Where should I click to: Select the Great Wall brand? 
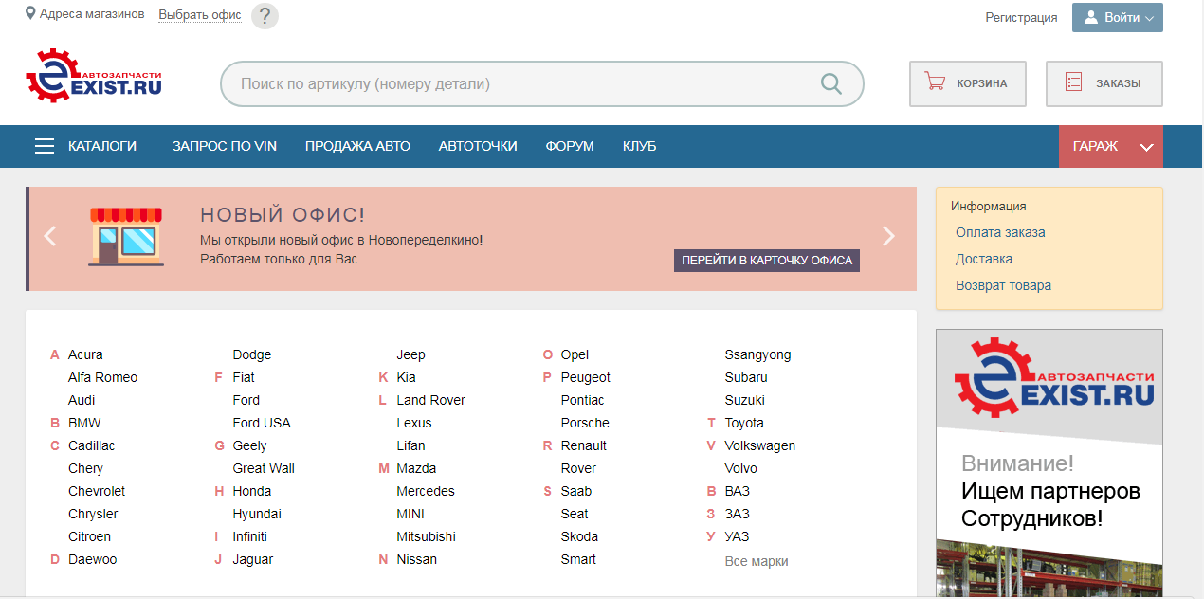pos(264,468)
